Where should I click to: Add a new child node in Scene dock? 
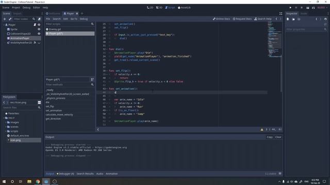click(x=5, y=19)
